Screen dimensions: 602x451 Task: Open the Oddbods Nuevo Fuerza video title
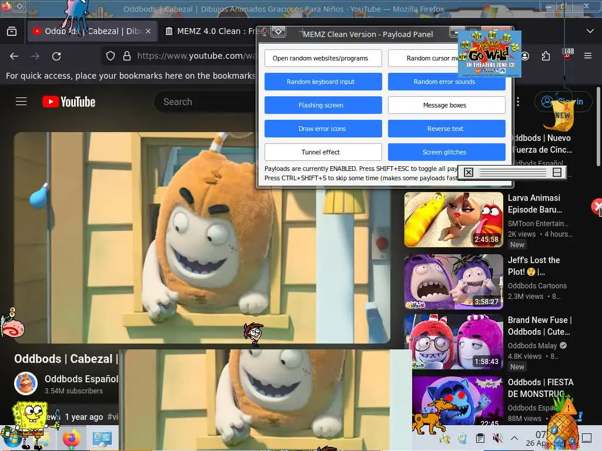(x=543, y=144)
